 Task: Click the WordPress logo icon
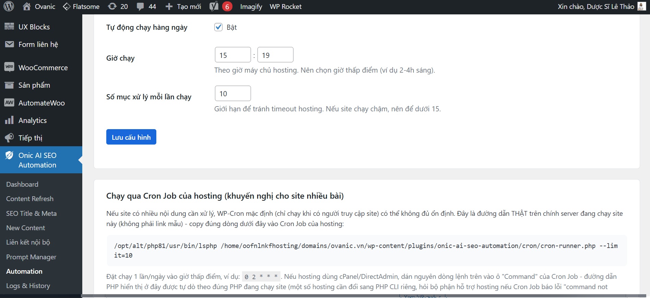pyautogui.click(x=9, y=6)
